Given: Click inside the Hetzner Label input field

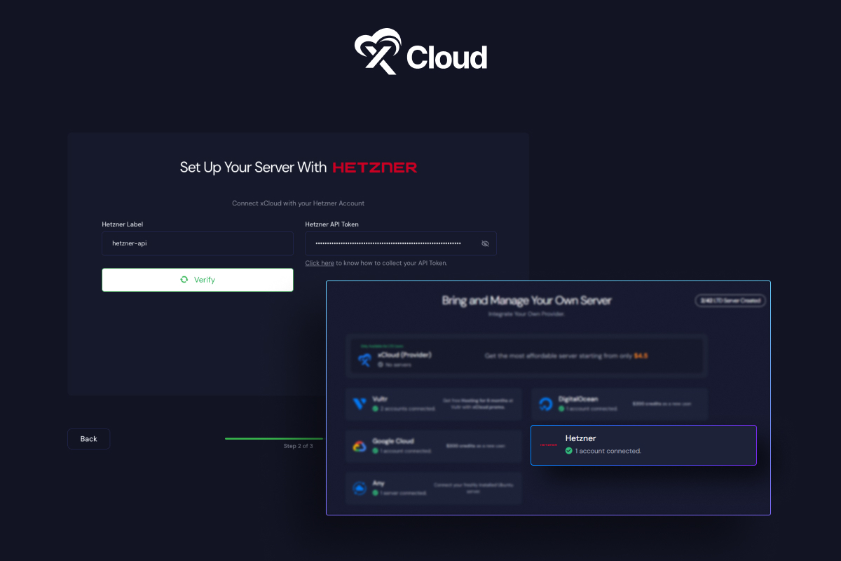Looking at the screenshot, I should point(198,243).
